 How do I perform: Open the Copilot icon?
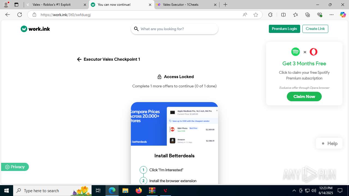pos(343,15)
